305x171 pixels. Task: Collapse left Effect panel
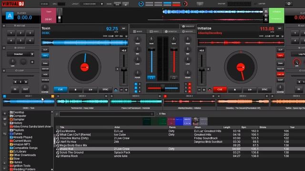point(4,47)
